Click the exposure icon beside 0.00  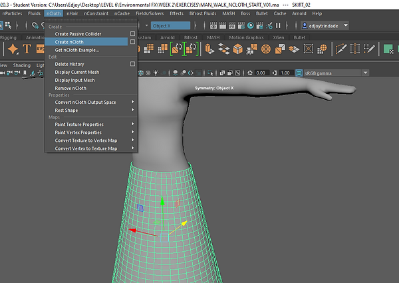250,73
